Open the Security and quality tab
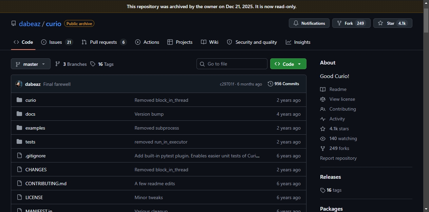The width and height of the screenshot is (429, 212). click(252, 42)
